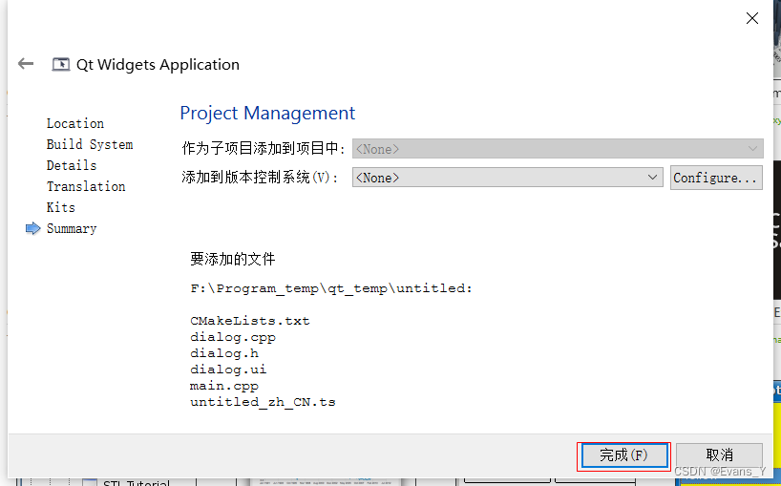Screen dimensions: 781x486
Task: Finish the wizard with 完成(F)
Action: [624, 455]
